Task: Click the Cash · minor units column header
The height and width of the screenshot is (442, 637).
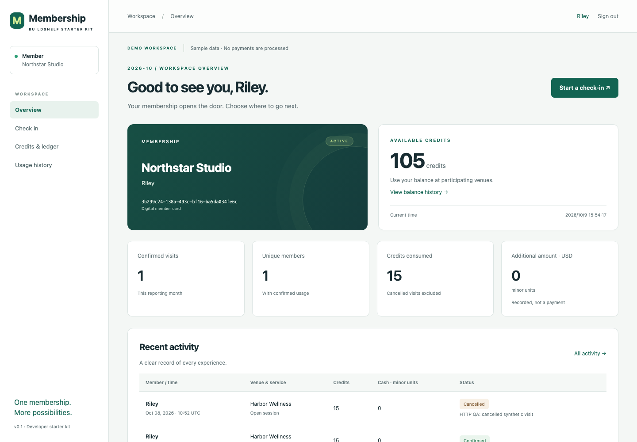Action: (398, 383)
